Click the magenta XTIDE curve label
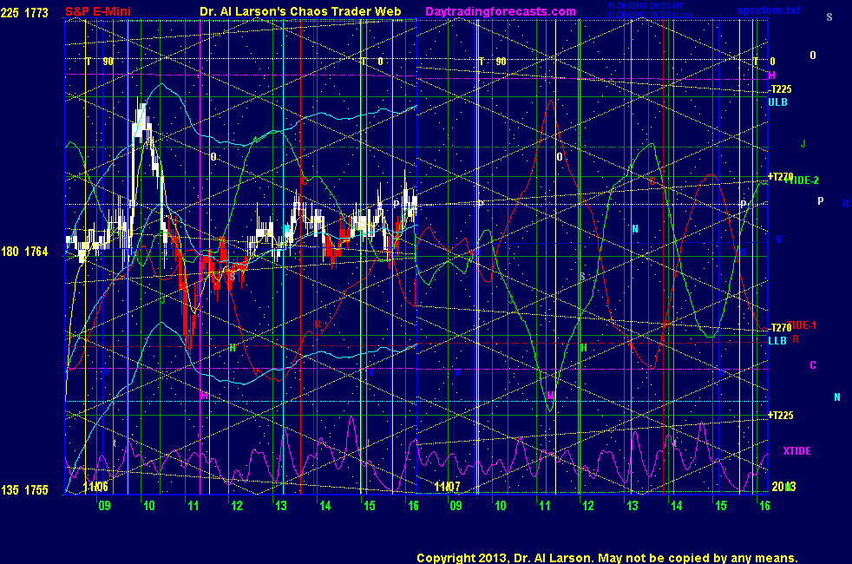This screenshot has width=852, height=564. pos(797,450)
